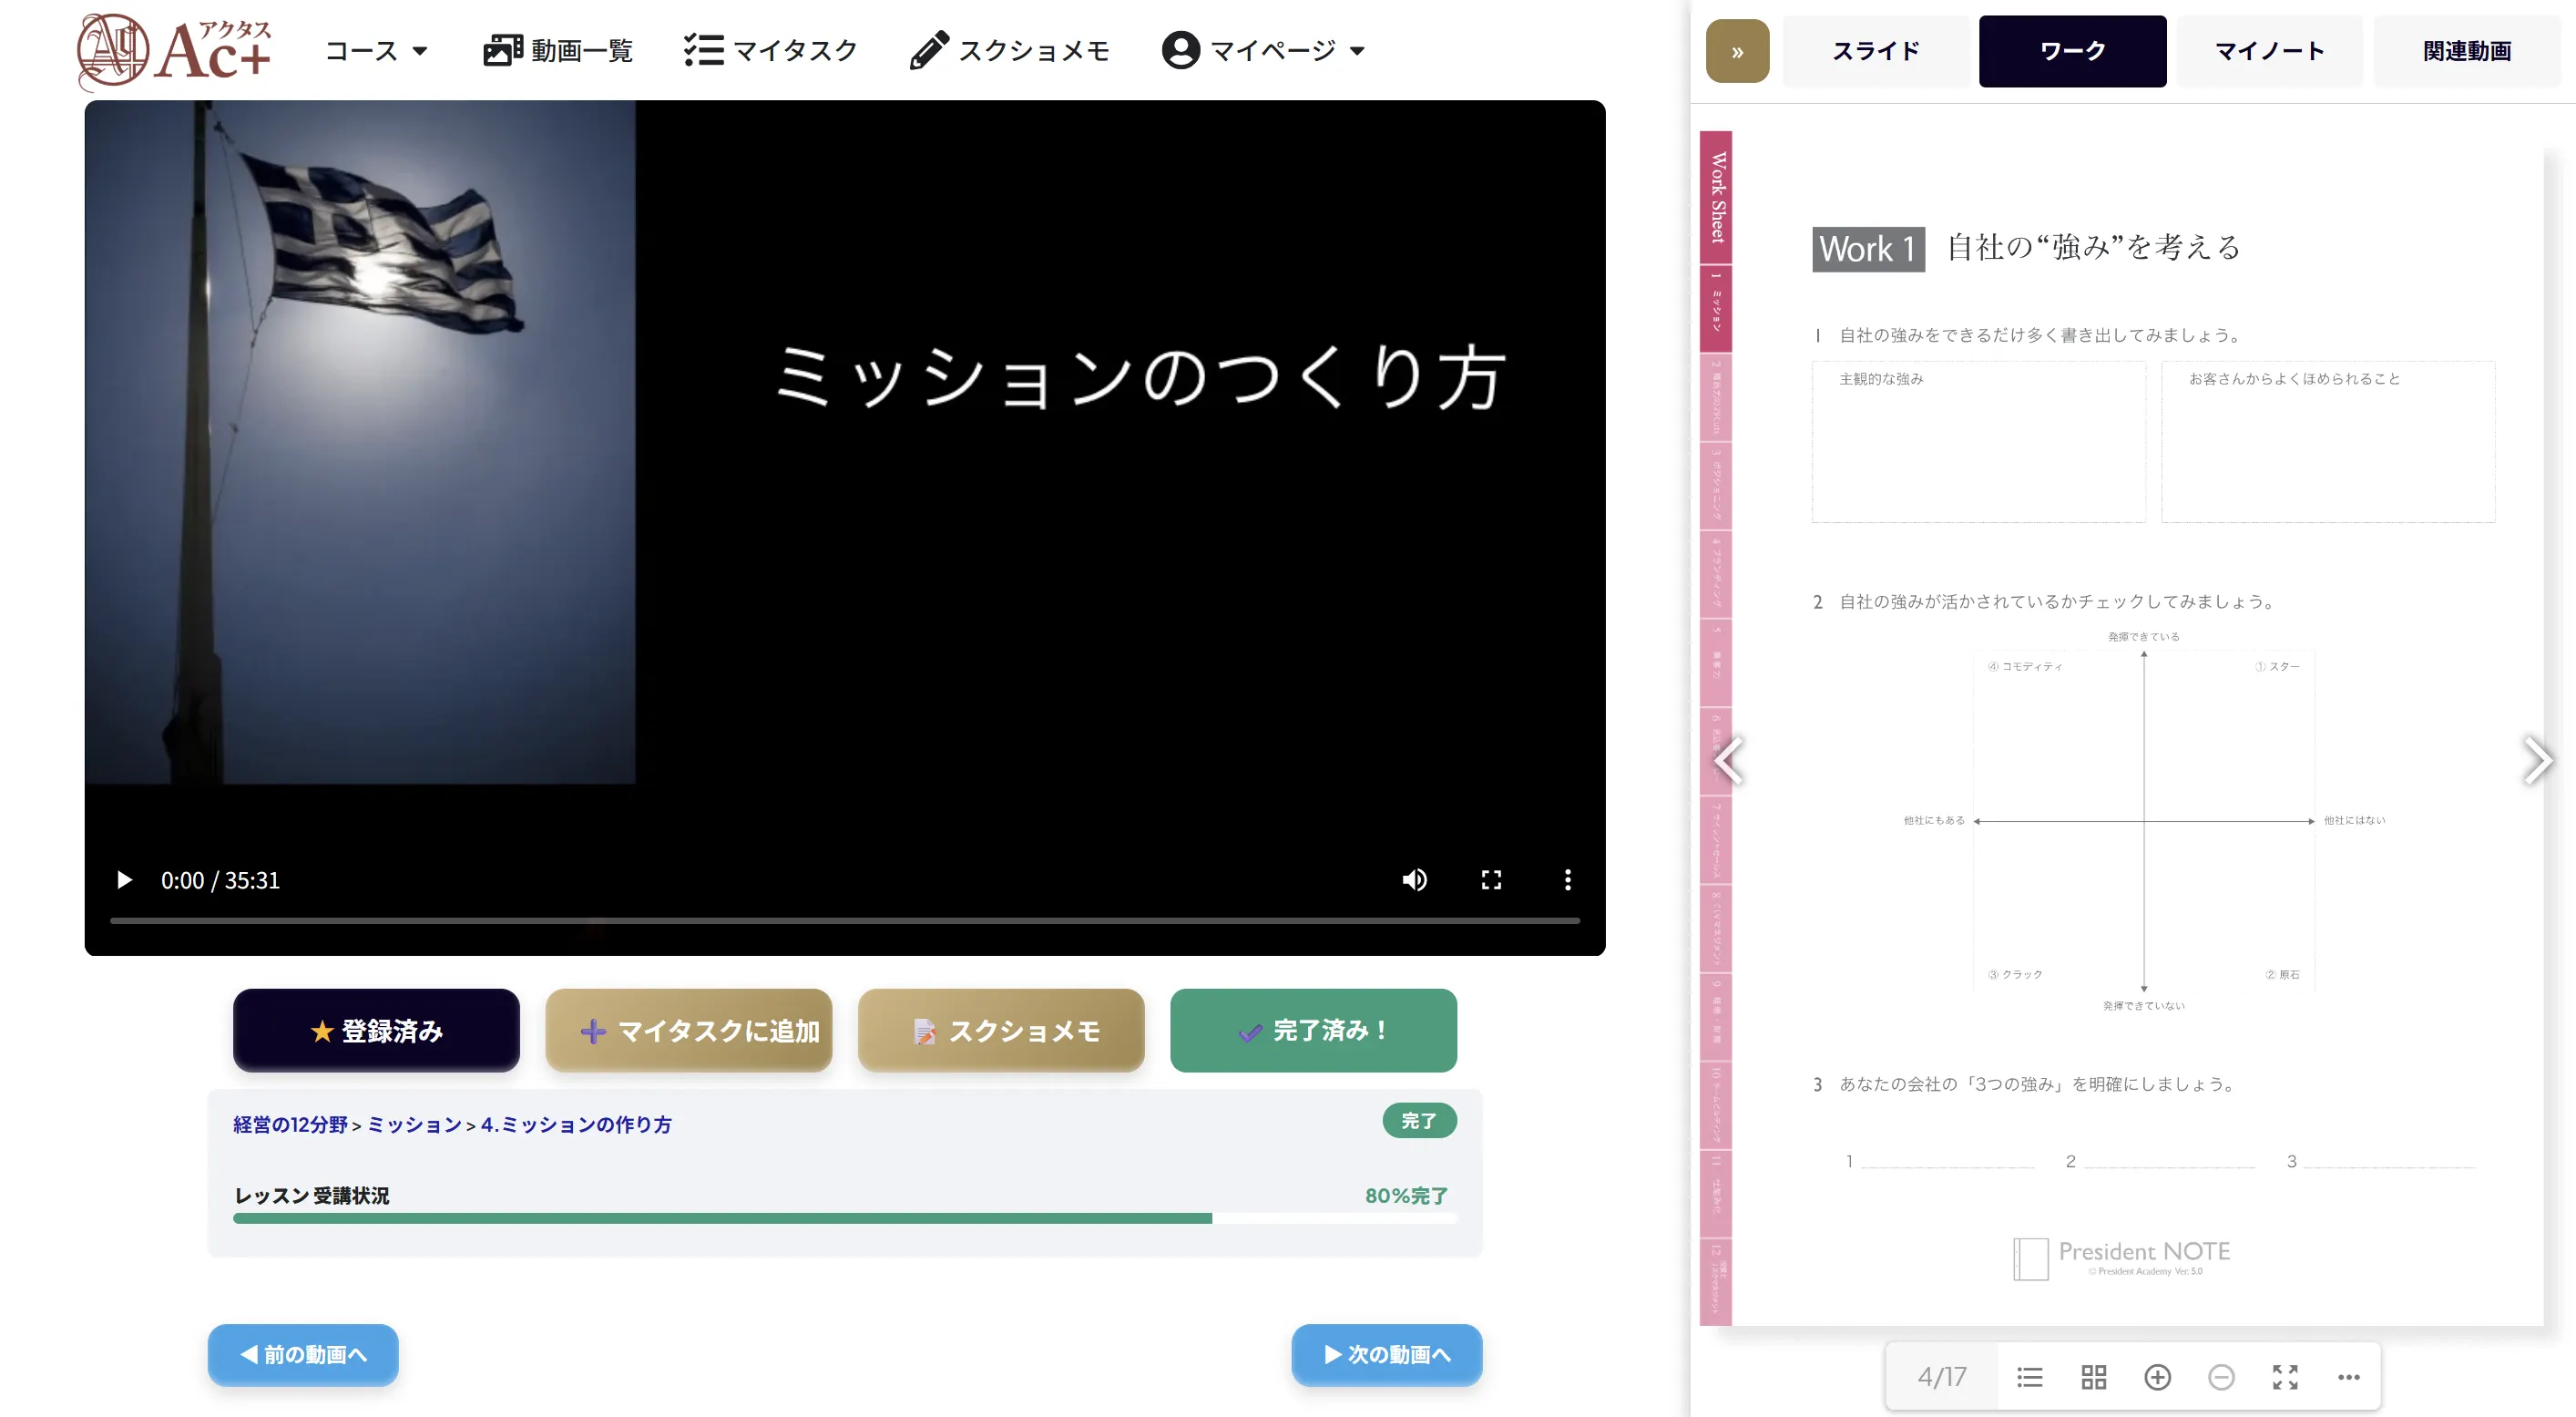Open the table of contents list icon
The height and width of the screenshot is (1417, 2576).
coord(2029,1378)
